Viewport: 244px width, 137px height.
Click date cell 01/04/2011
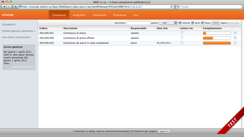pyautogui.click(x=164, y=43)
